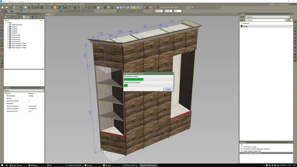Viewport: 297px width, 167px height.
Task: Click the Материалы property row
Action: 24,103
